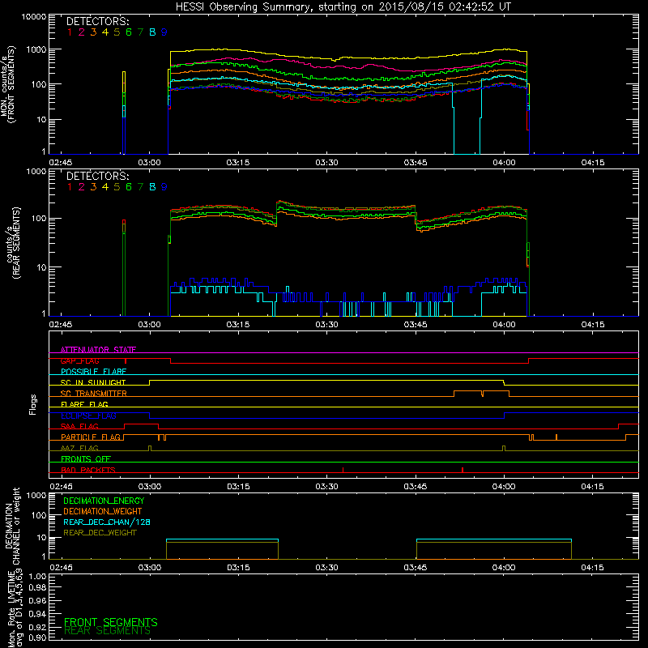Click the POSSIBLE_FLARE flag label
This screenshot has height=648, width=648.
coord(93,372)
